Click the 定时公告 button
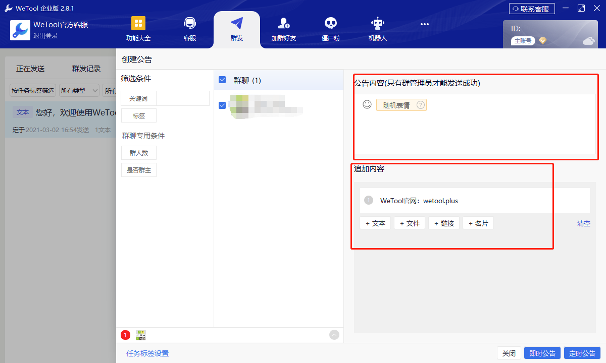Image resolution: width=606 pixels, height=363 pixels. coord(582,353)
